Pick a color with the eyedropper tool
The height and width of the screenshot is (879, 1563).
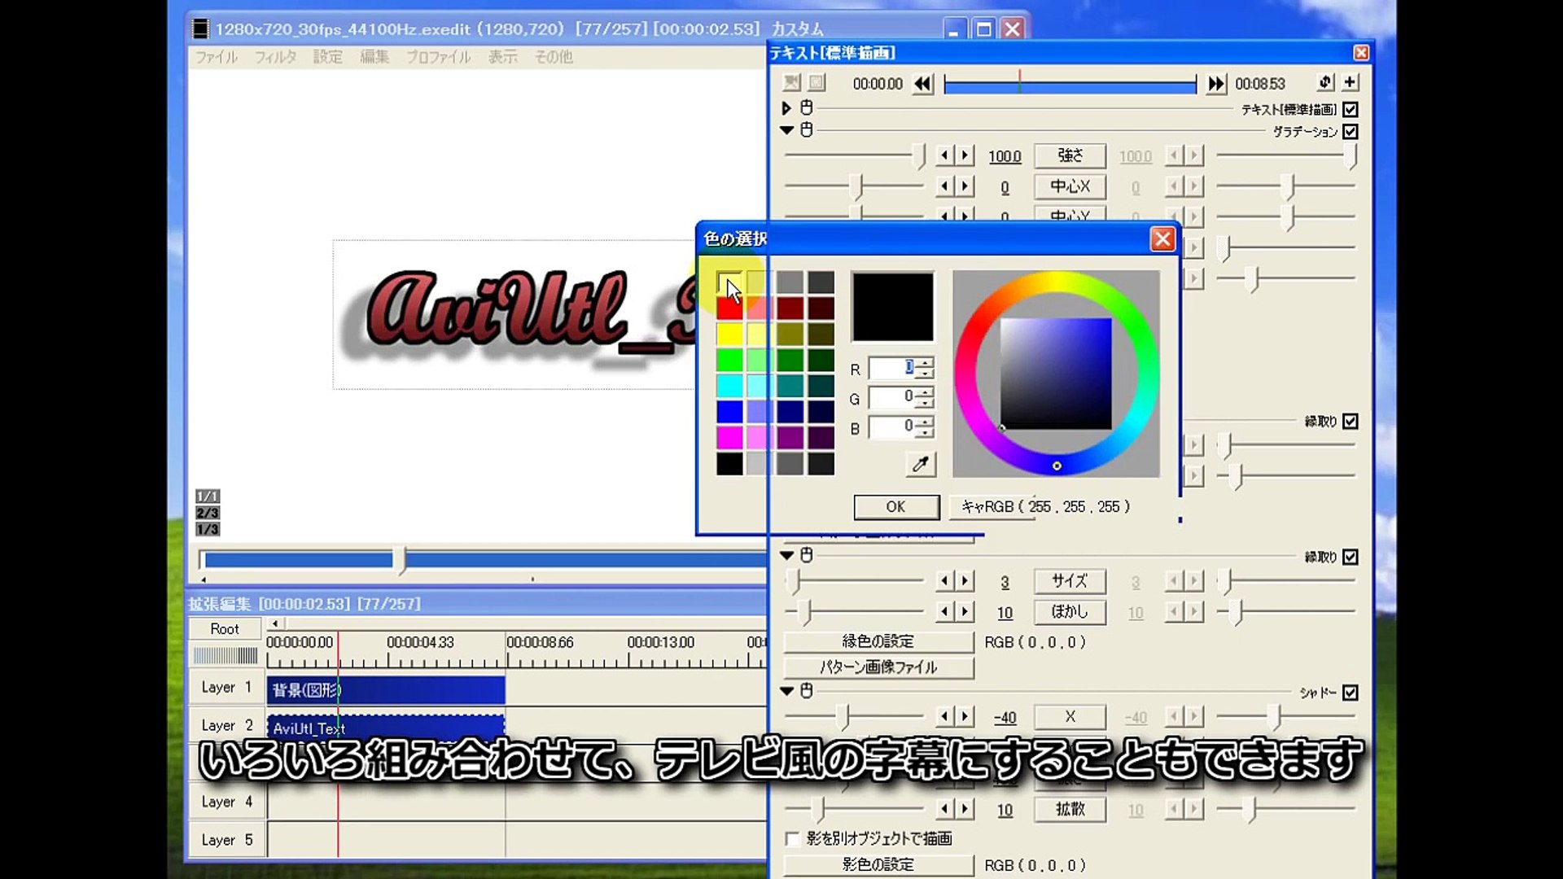tap(921, 464)
